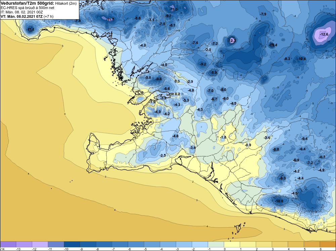
Task: Click the -4.5 temperature label
Action: click(x=233, y=103)
